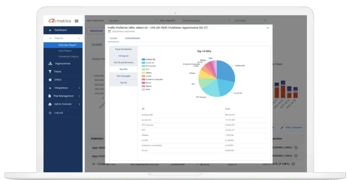This screenshot has width=348, height=180.
Task: Go to Offers
Action: pos(58,80)
